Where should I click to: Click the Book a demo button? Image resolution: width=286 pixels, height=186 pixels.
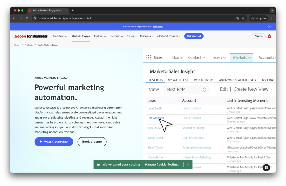coord(92,142)
